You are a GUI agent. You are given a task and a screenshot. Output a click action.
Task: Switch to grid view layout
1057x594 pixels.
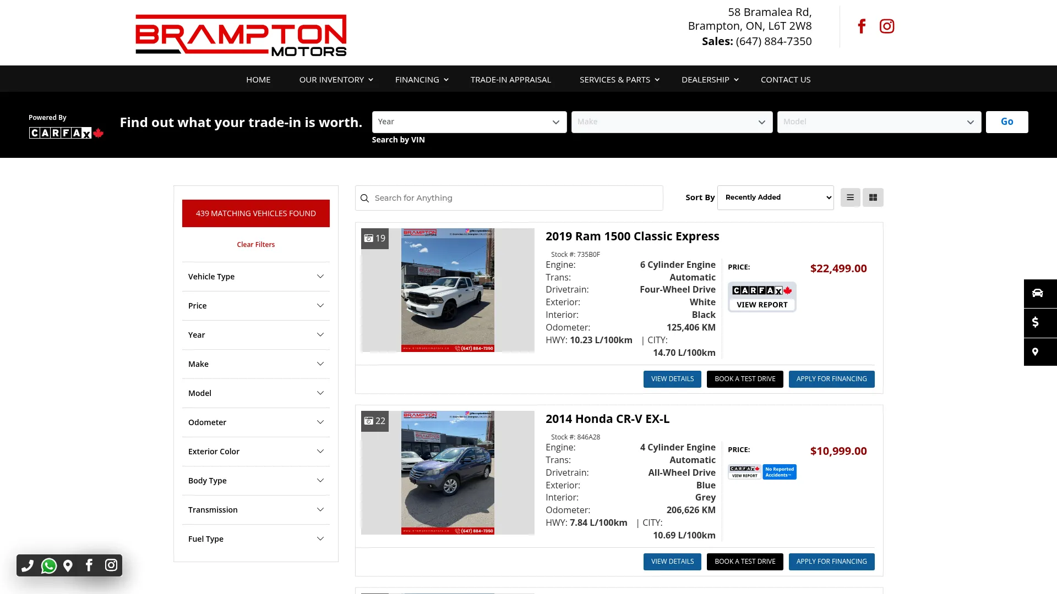873,197
